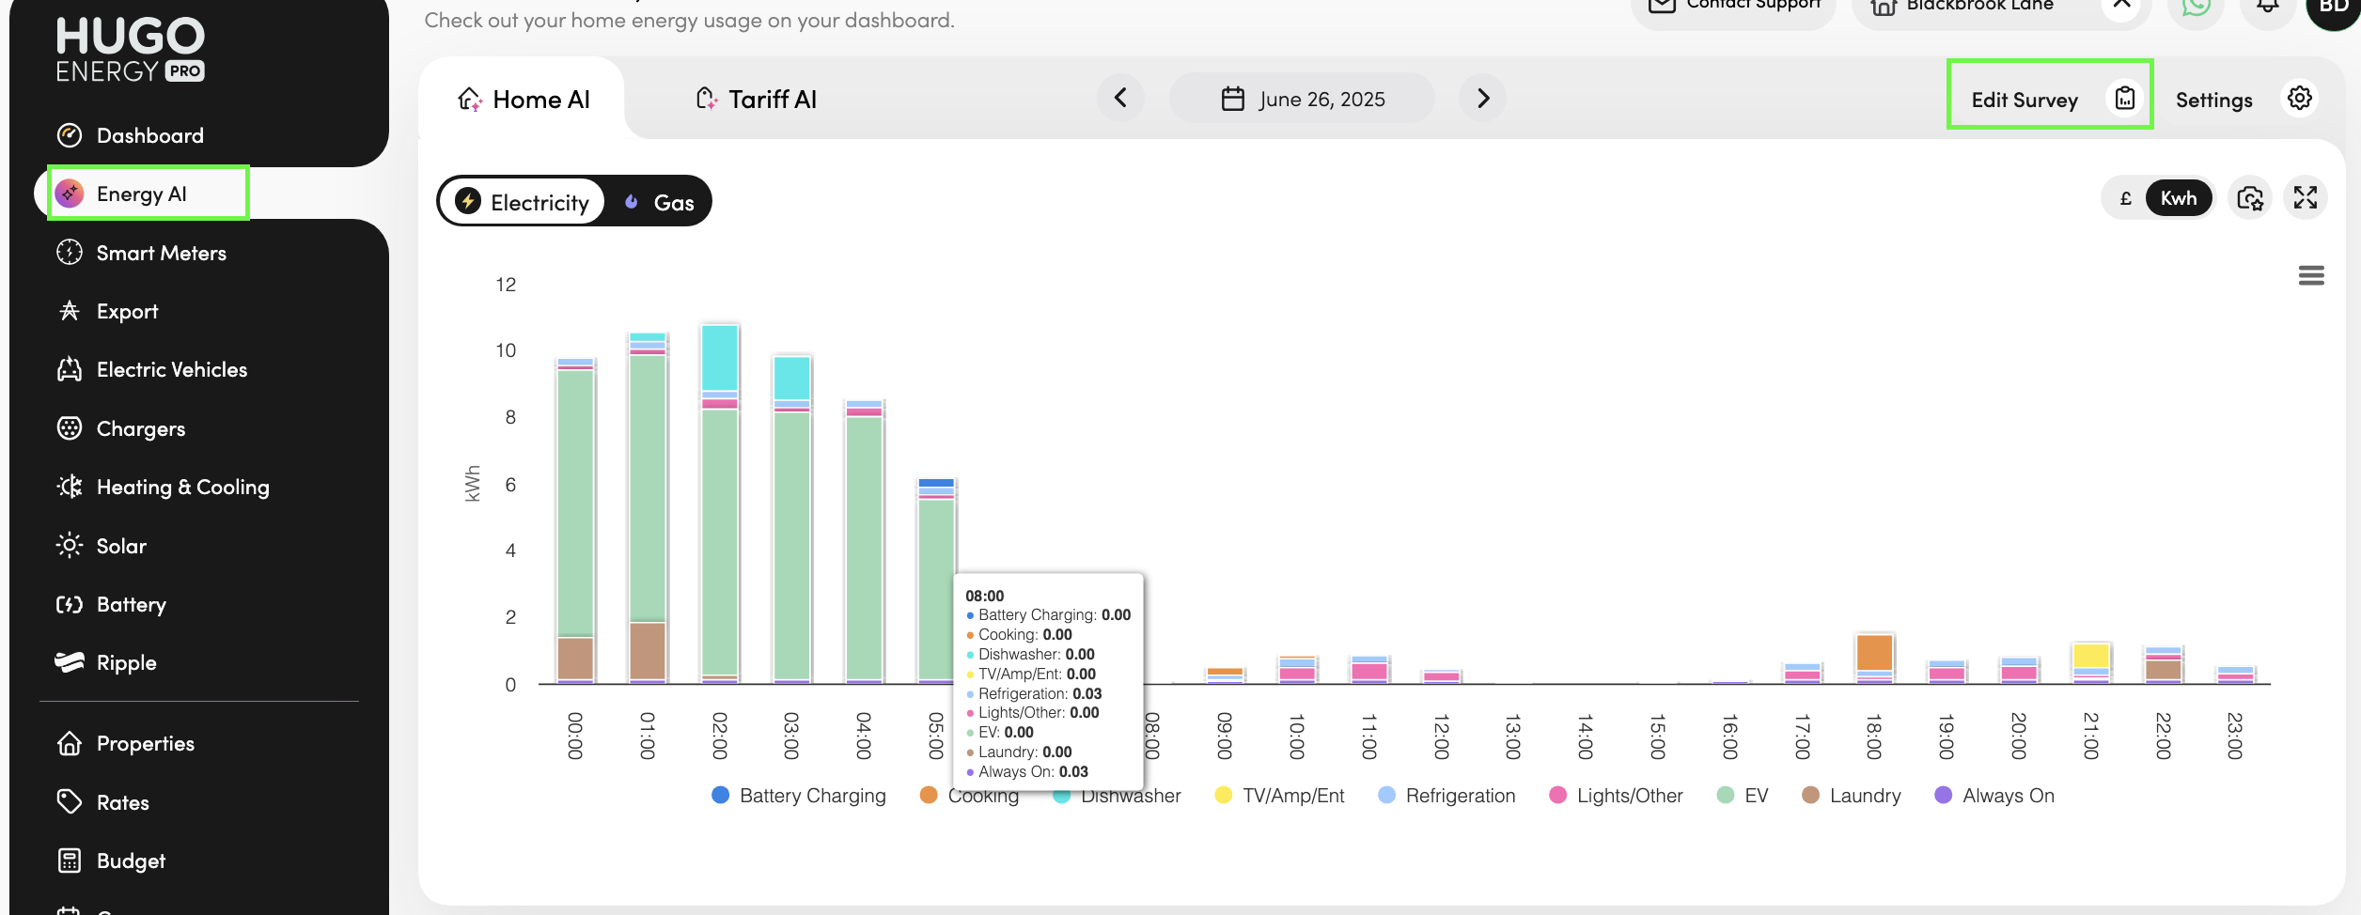Open Heating & Cooling in the sidebar
The height and width of the screenshot is (915, 2361).
(182, 487)
